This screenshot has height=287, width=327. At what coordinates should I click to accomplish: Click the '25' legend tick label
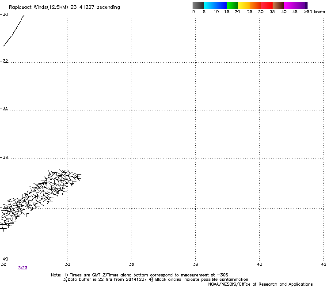[x=250, y=12]
